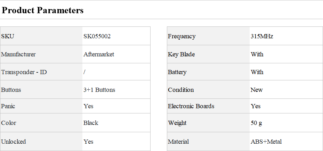Click the Manufacturer label cell
Screen dimensions: 323x151
click(41, 54)
